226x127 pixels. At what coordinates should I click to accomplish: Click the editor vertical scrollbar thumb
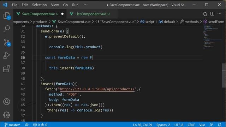pyautogui.click(x=224, y=75)
